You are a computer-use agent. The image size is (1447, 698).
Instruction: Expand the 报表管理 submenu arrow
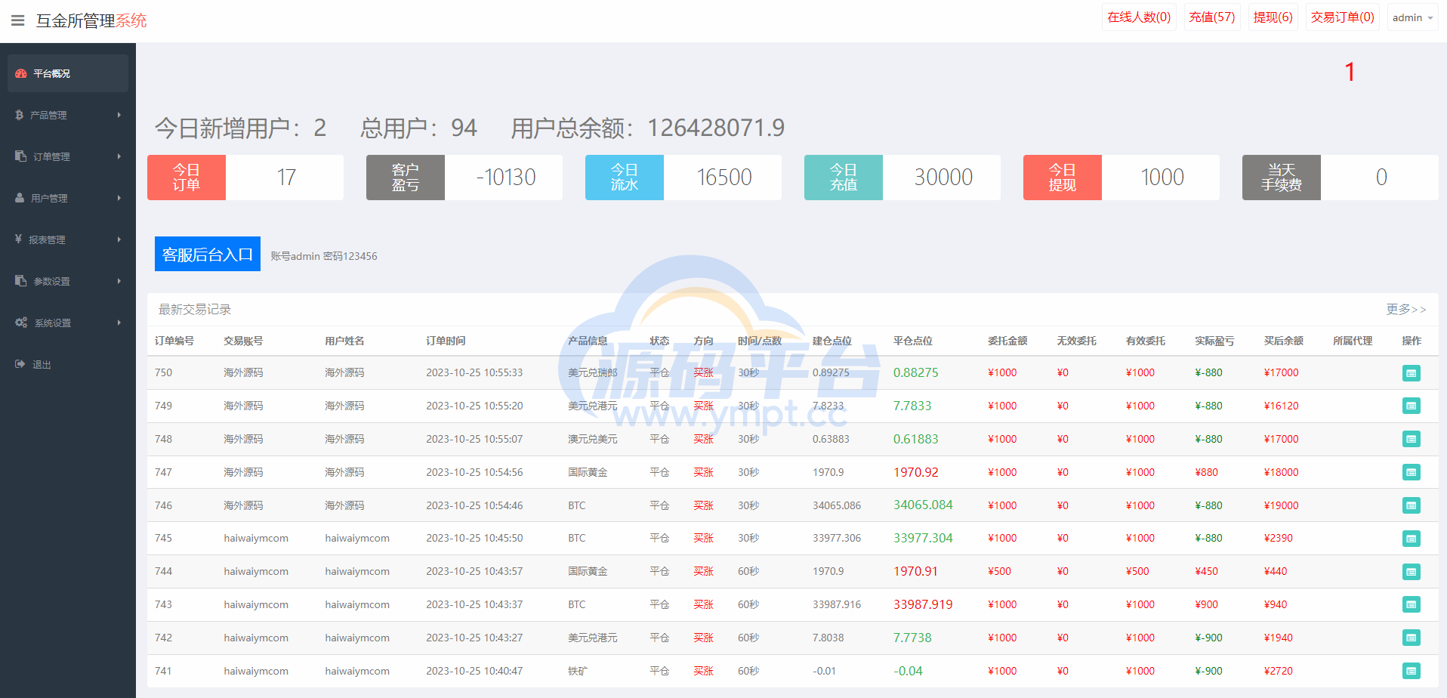(119, 239)
